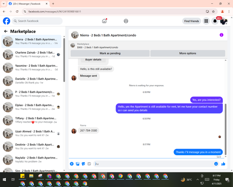Open the Chrome profile icon
Screen dimensions: 233x187
coord(222,12)
